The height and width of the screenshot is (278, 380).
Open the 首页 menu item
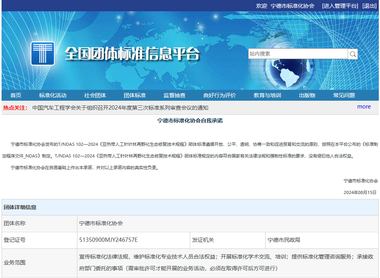click(x=16, y=96)
